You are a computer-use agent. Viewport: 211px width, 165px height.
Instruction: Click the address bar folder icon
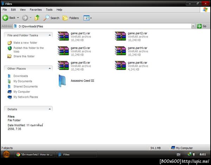[x=15, y=26]
